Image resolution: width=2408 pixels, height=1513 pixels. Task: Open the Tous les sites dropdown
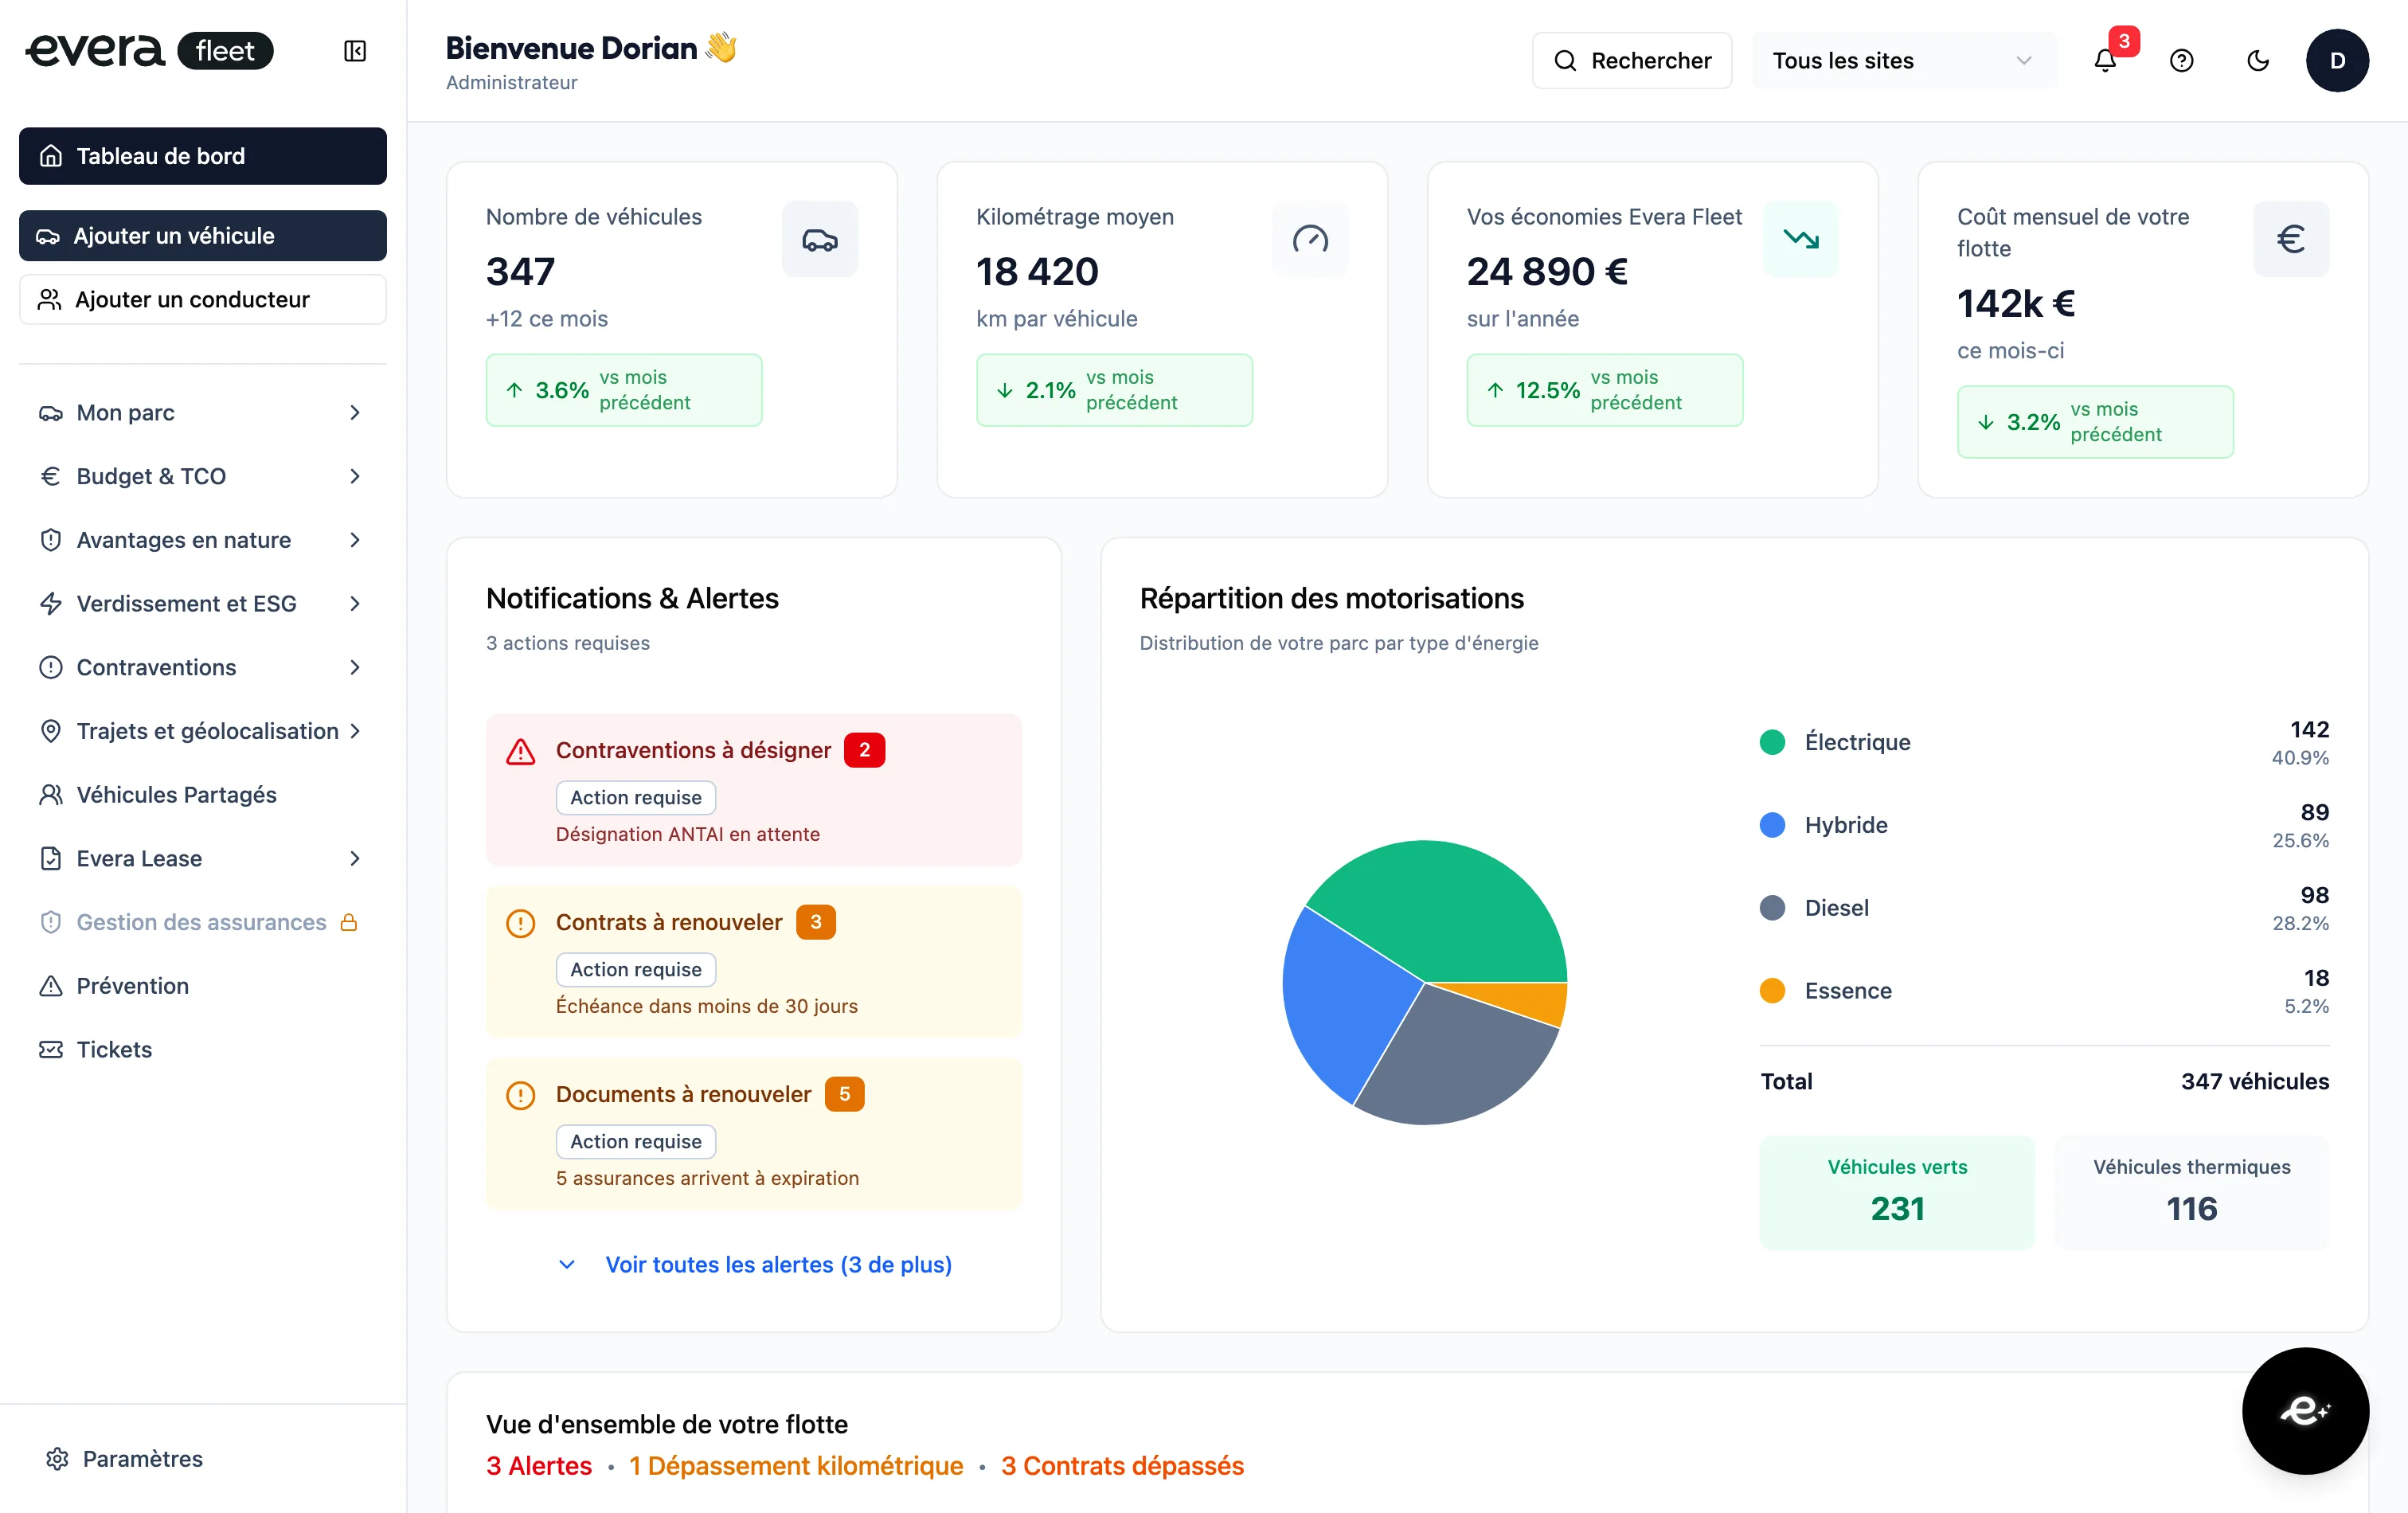pyautogui.click(x=1904, y=61)
